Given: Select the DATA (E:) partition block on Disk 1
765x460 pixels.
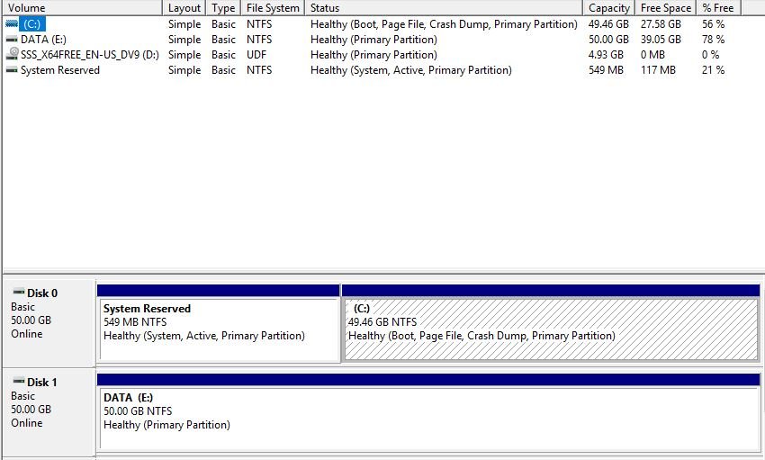Looking at the screenshot, I should [x=428, y=412].
